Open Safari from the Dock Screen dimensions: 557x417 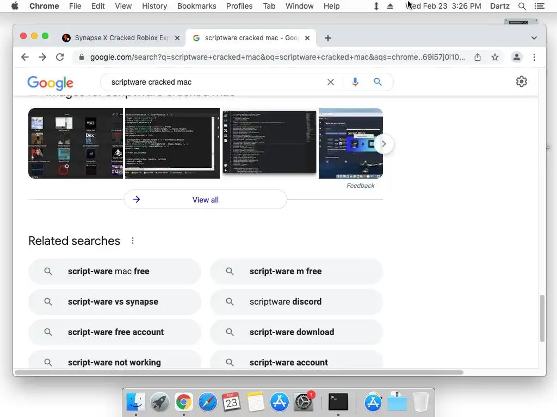[x=207, y=402]
